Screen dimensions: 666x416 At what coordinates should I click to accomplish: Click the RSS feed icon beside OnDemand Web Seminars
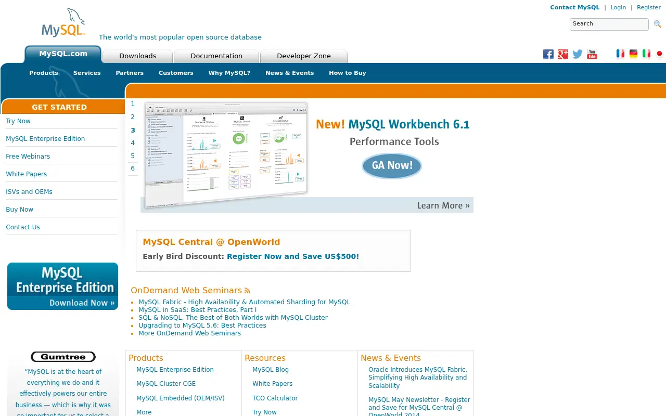[247, 291]
